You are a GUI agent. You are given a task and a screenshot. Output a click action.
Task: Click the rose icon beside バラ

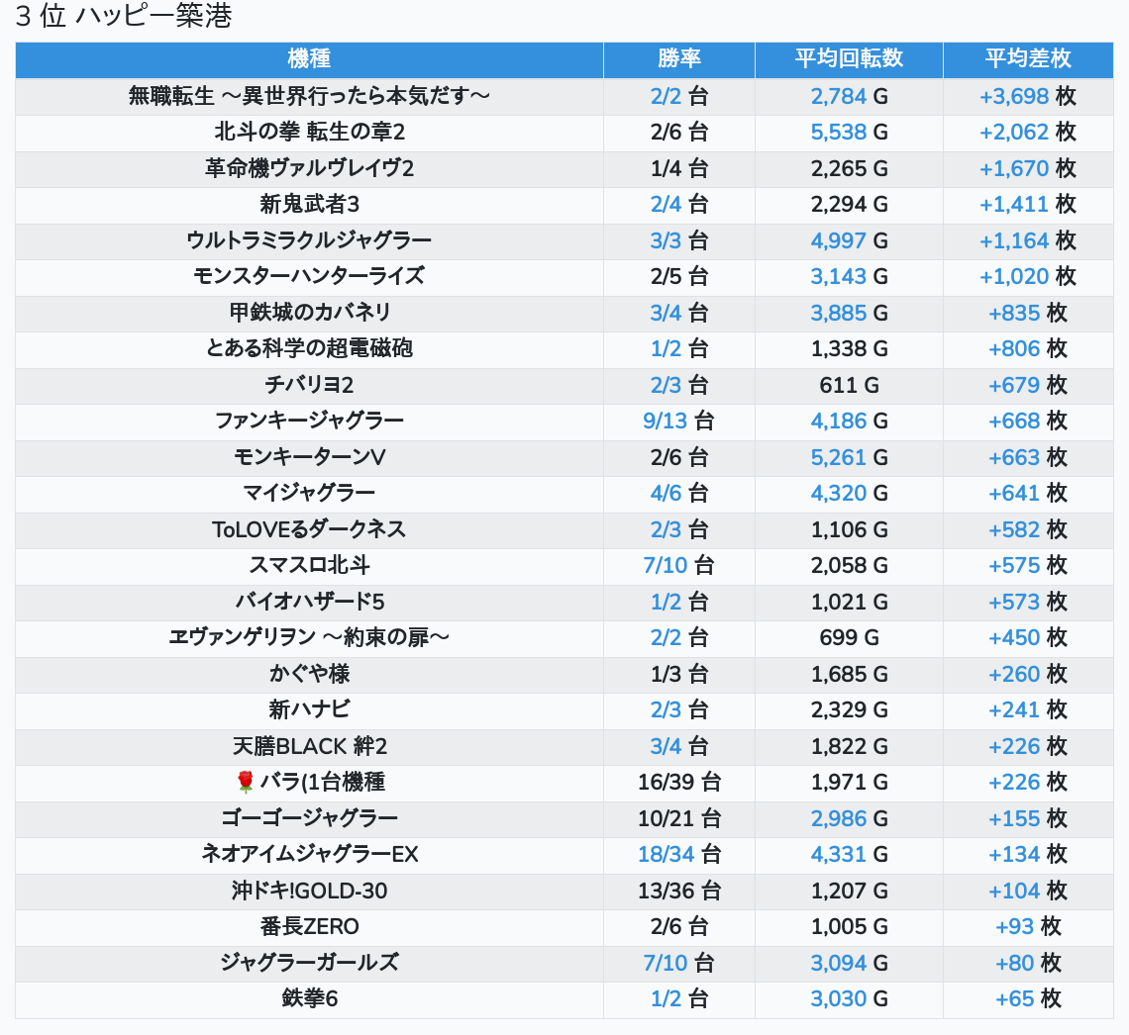[x=246, y=783]
